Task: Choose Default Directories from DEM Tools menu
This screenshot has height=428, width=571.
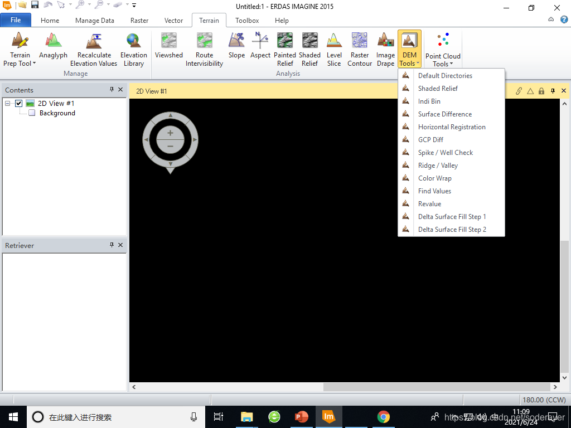Action: (x=451, y=76)
